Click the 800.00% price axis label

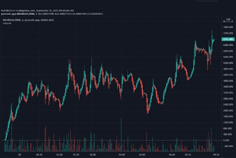click(228, 128)
